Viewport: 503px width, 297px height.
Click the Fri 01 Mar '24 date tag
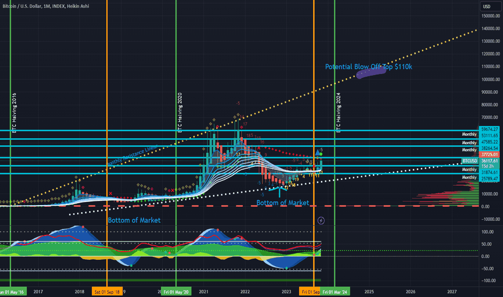(335, 292)
